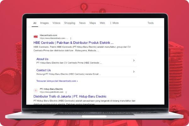Open the About Us sitelink

(43, 59)
